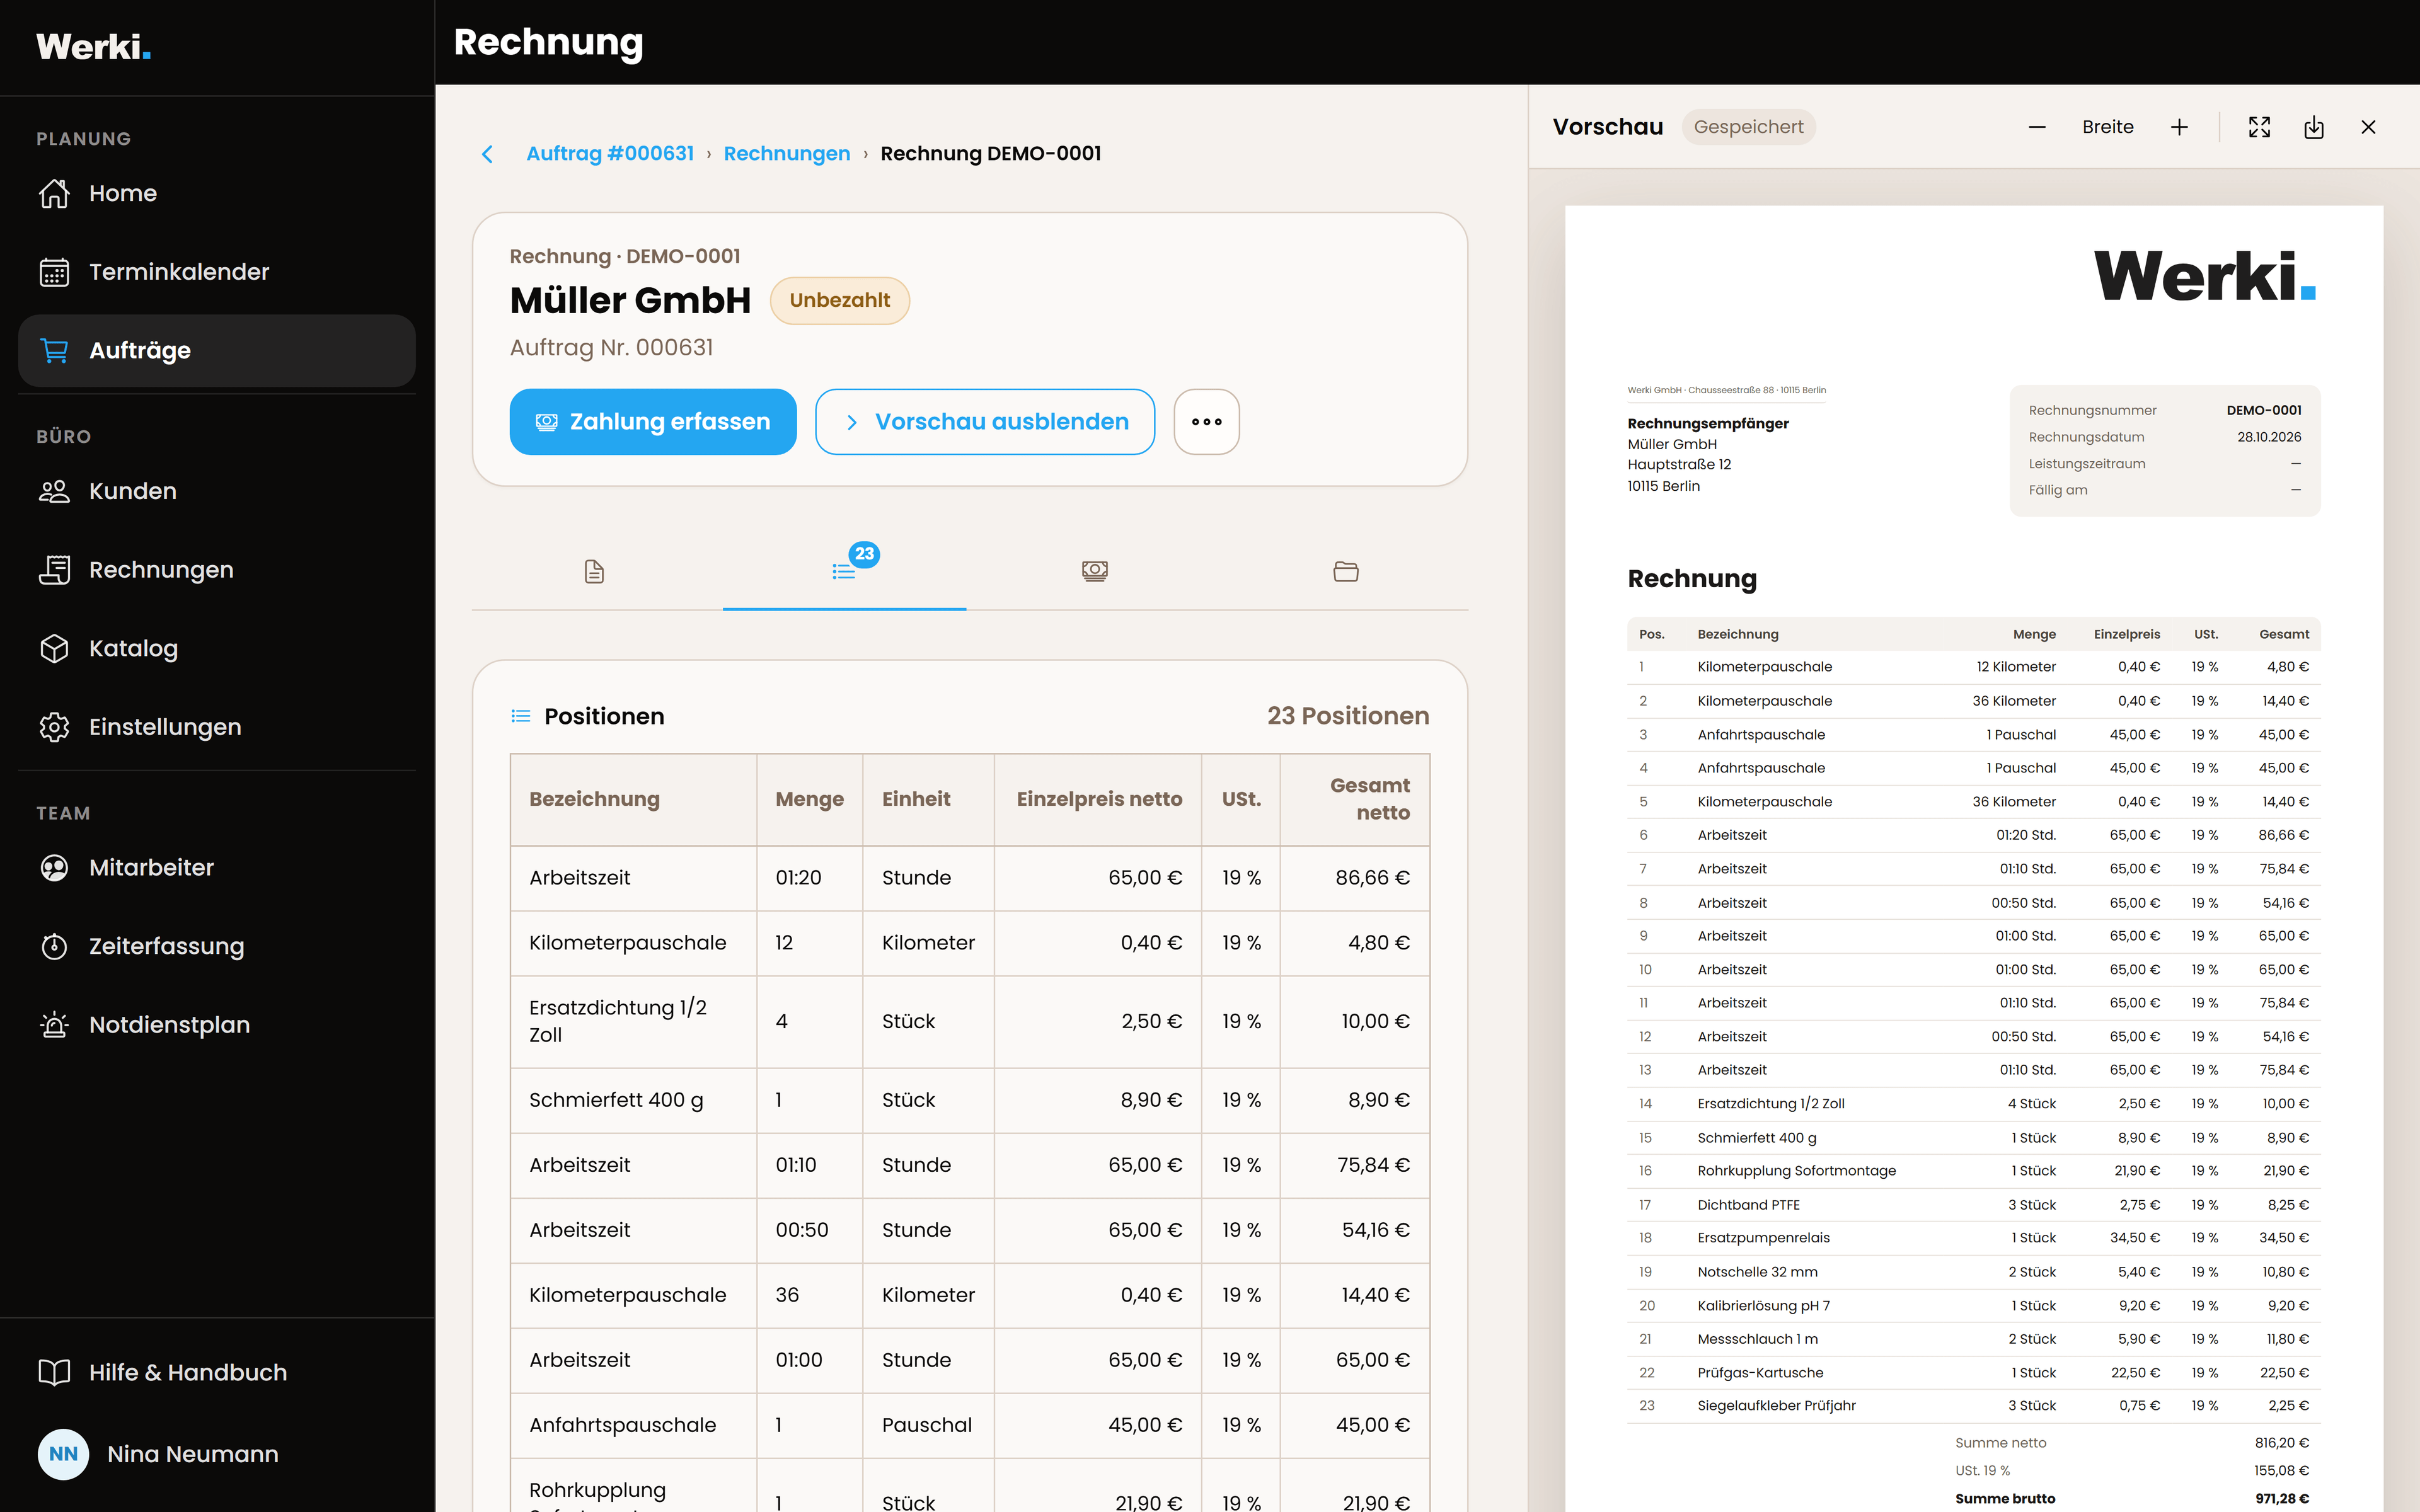Open the three-dot more actions menu
This screenshot has height=1512, width=2420.
tap(1206, 422)
